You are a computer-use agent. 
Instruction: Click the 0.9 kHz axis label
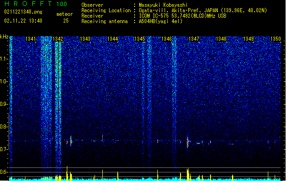tap(4, 104)
